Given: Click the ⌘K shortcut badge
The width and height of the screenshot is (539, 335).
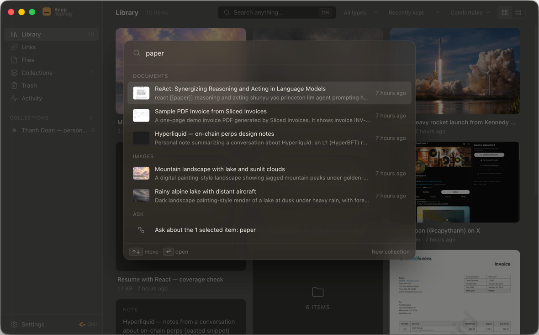Looking at the screenshot, I should click(325, 12).
